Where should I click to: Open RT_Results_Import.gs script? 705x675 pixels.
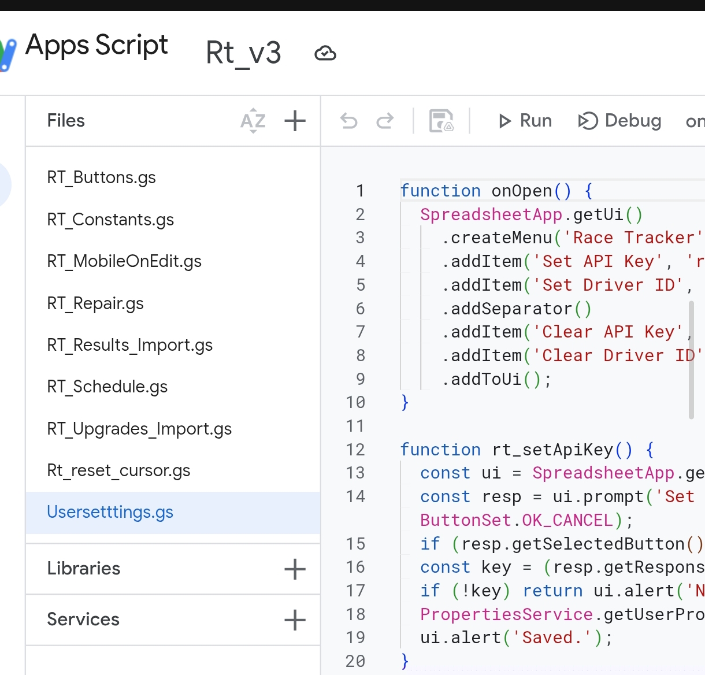point(130,345)
